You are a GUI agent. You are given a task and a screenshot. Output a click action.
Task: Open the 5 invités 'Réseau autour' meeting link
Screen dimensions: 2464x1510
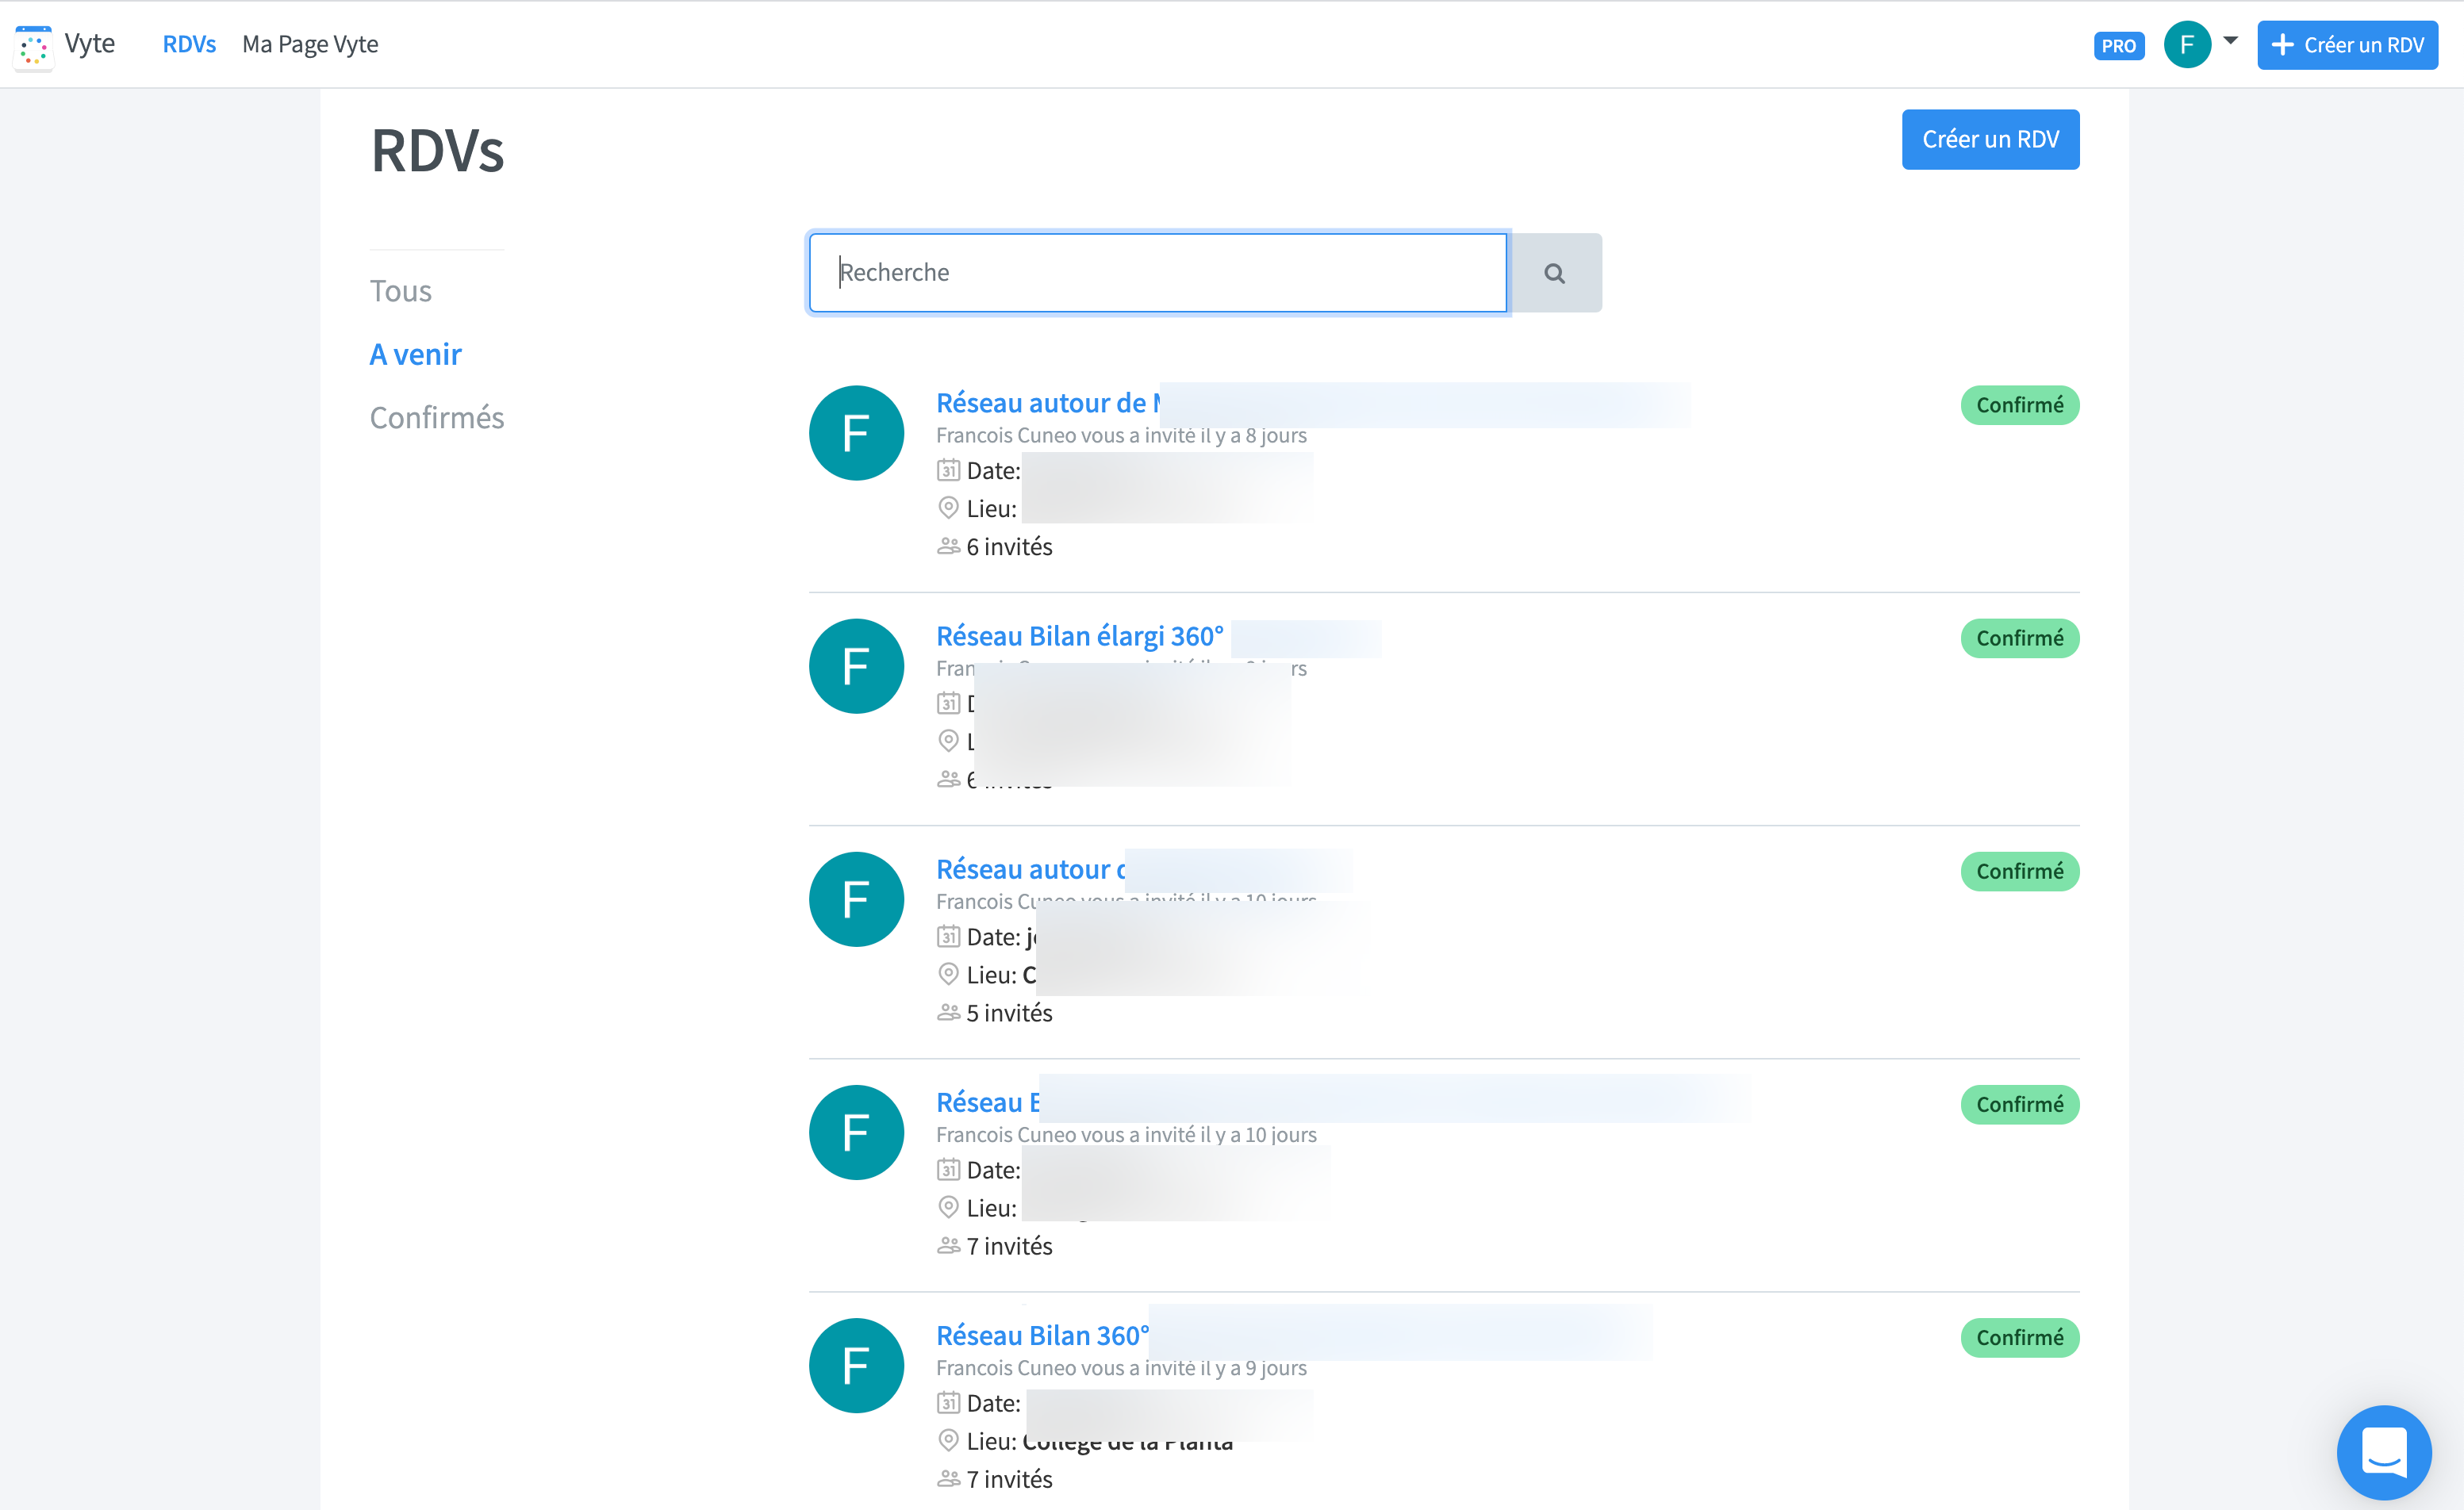pyautogui.click(x=1030, y=869)
